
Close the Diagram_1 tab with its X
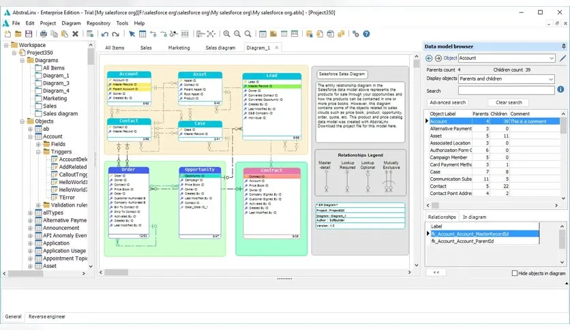tap(277, 48)
